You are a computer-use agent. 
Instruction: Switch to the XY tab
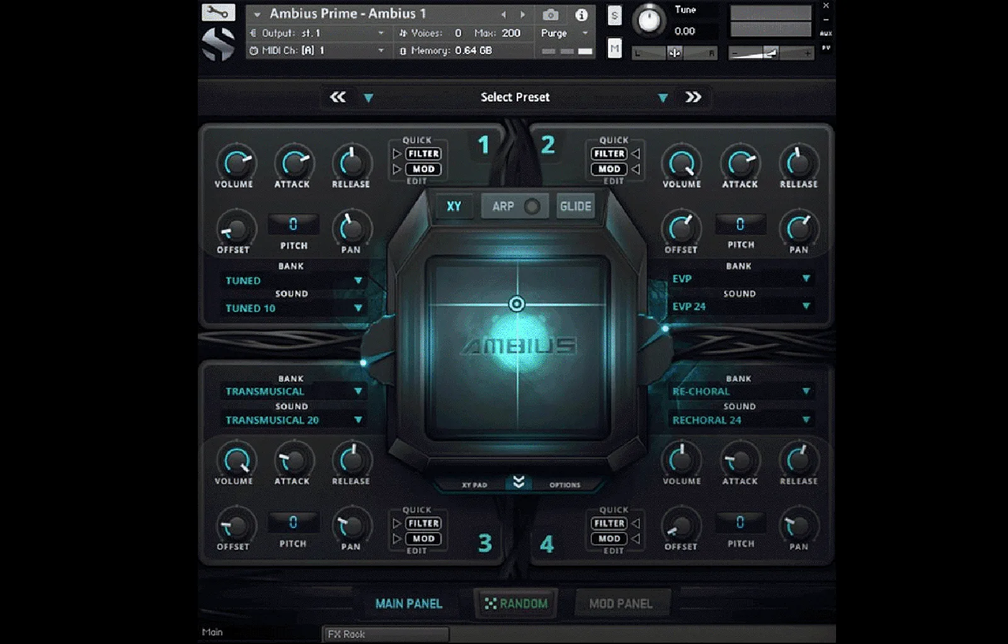click(454, 206)
